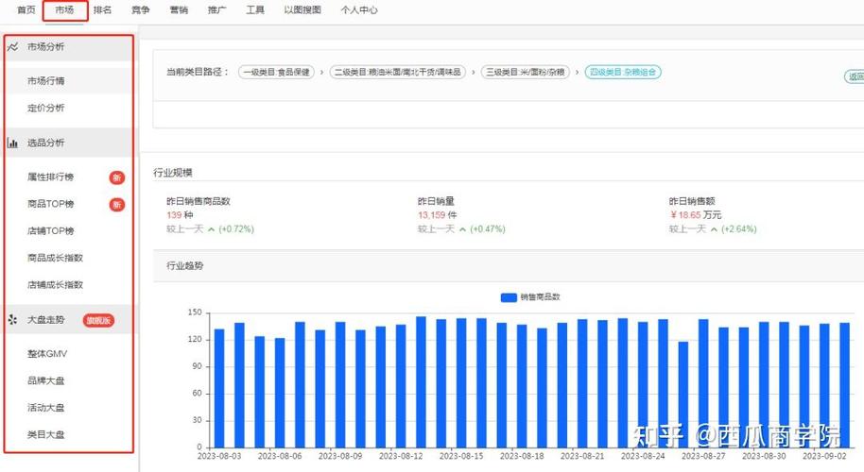
Task: Click the (+2.64%) change percentage
Action: pos(739,229)
